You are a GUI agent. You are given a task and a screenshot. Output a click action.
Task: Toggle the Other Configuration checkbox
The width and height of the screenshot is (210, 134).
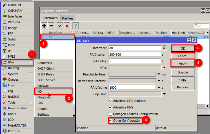point(111,121)
